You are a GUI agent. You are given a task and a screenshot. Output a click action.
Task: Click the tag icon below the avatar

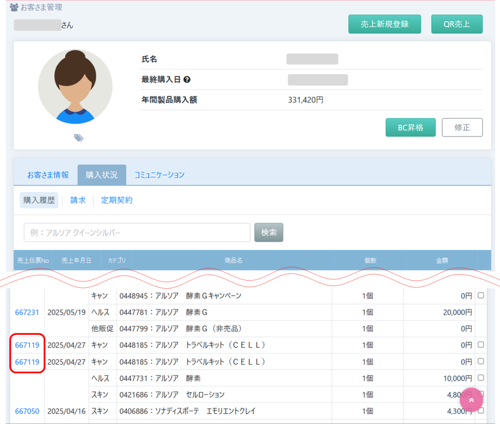(x=79, y=138)
